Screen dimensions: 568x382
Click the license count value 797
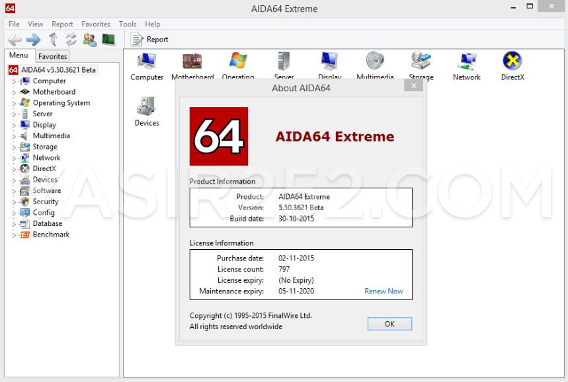284,269
